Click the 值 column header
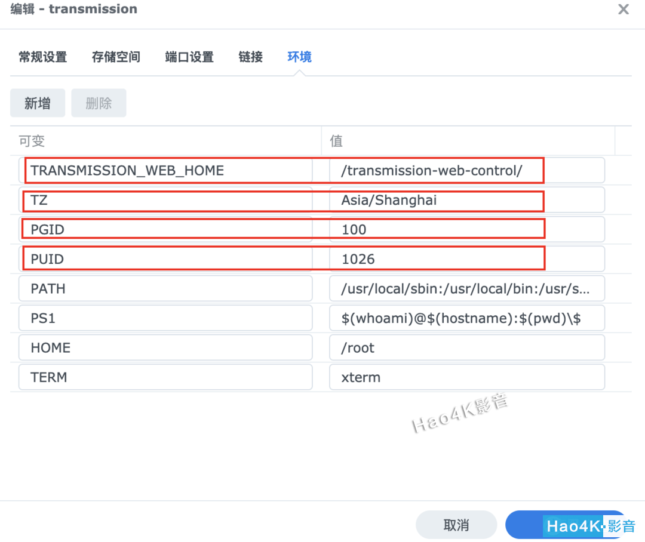645x542 pixels. click(x=468, y=141)
